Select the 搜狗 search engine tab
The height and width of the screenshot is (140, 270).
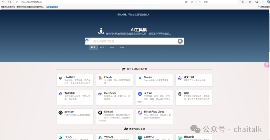[x=122, y=47]
